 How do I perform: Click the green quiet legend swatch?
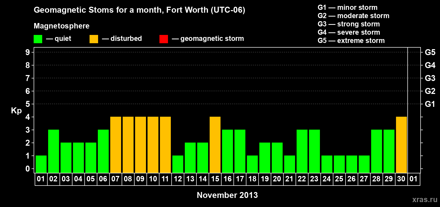(x=38, y=39)
